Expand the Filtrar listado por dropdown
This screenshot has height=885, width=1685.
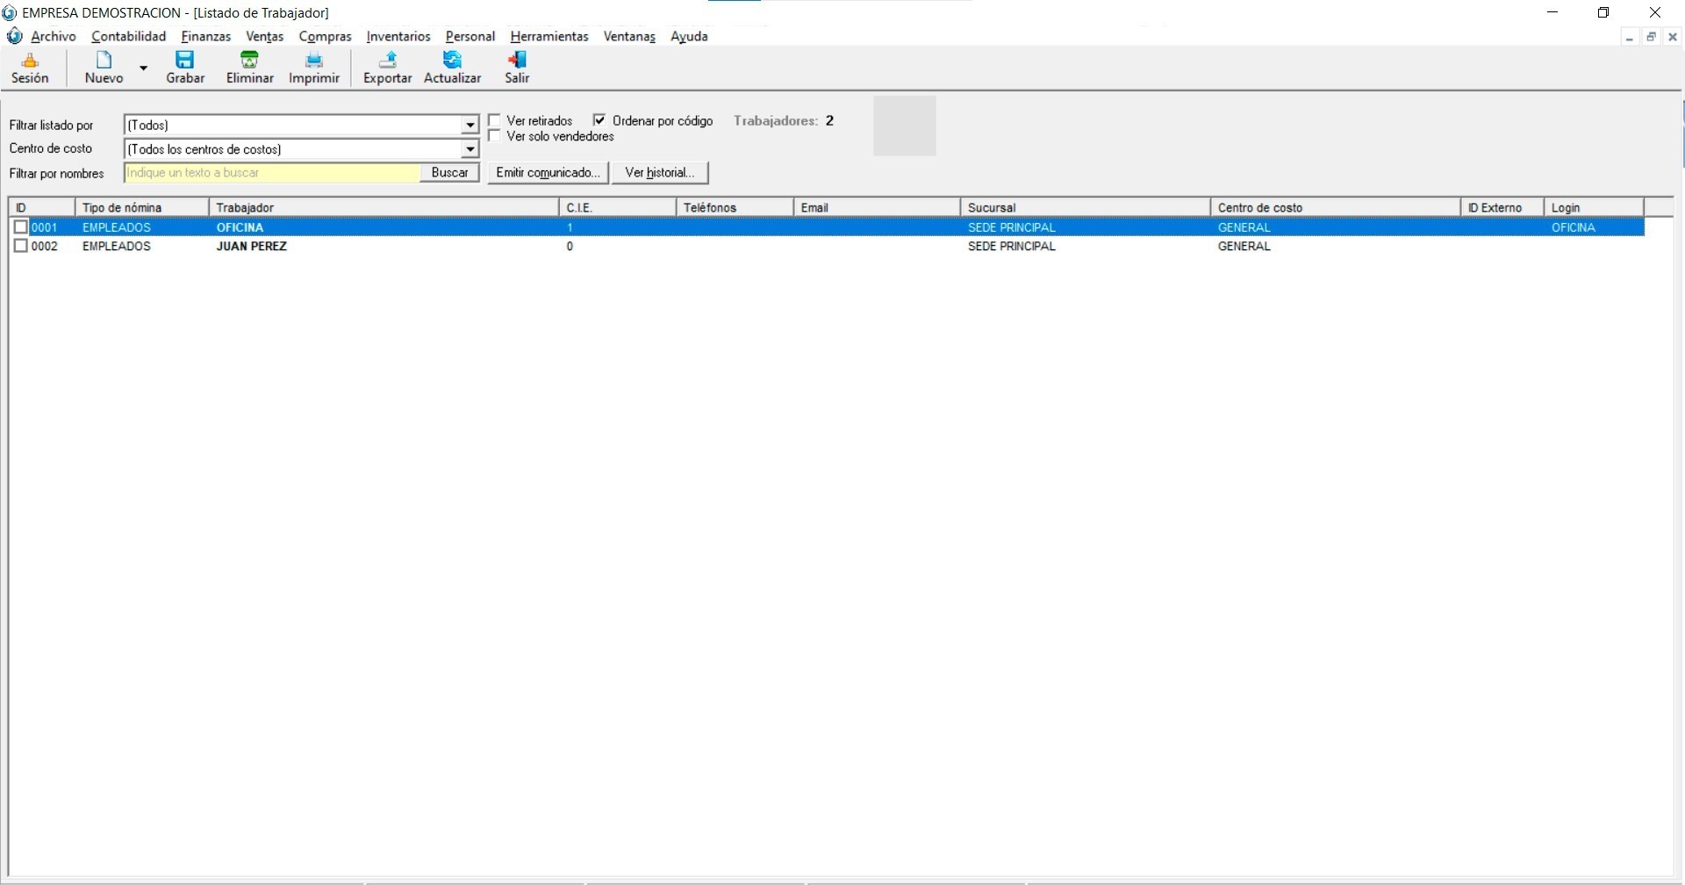(470, 126)
